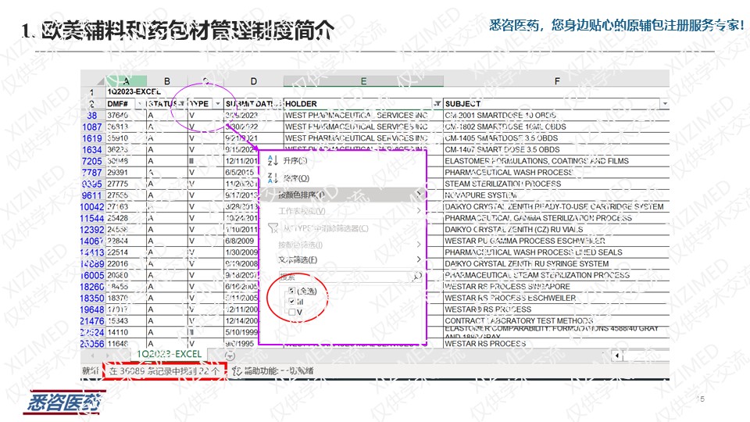
Task: Click the descending sort (降序) icon
Action: pos(273,178)
